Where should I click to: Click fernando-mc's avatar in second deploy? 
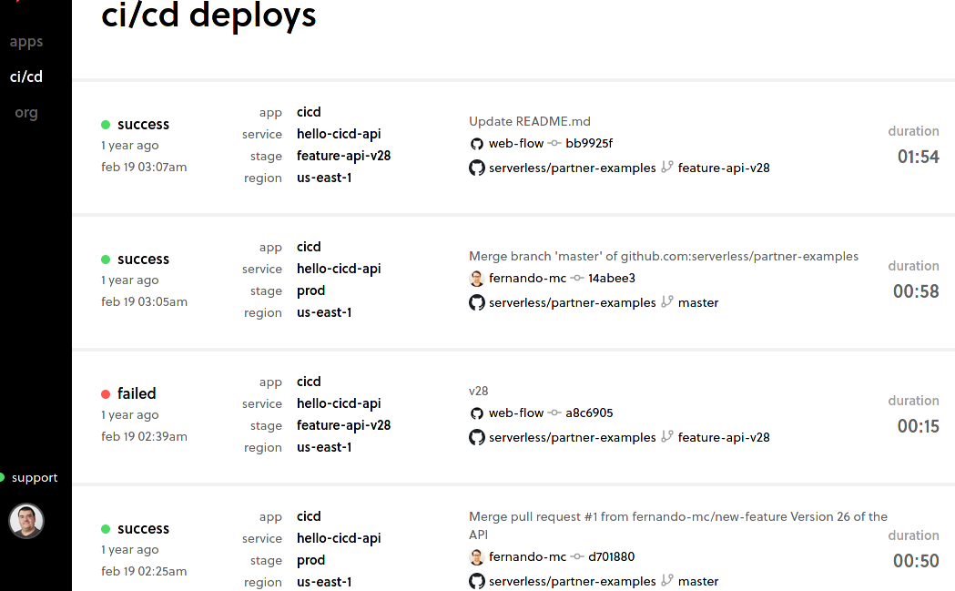pos(477,278)
